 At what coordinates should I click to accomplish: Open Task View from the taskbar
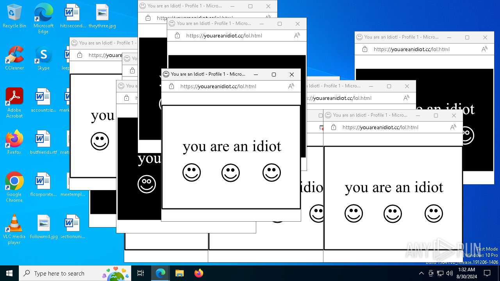click(141, 273)
